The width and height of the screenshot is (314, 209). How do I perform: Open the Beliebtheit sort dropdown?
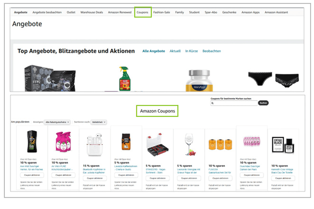(x=99, y=122)
